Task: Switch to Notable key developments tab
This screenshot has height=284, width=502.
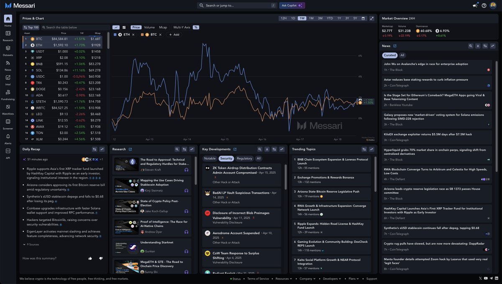Action: 210,159
